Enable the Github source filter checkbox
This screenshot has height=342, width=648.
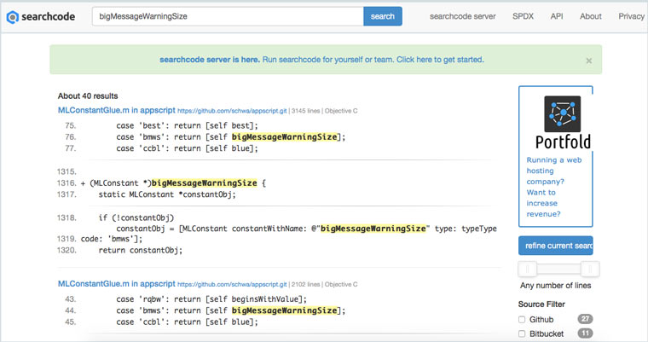tap(523, 319)
